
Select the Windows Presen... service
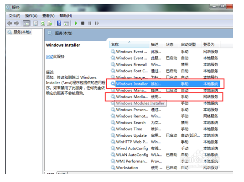click(165, 110)
